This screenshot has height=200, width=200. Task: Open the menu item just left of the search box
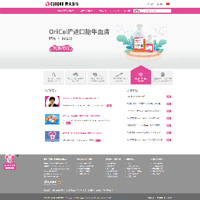tap(127, 11)
